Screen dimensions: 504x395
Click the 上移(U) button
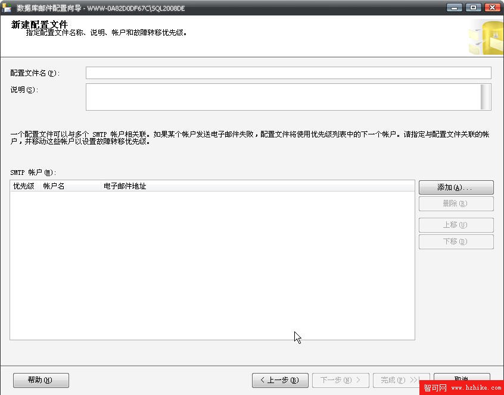pos(456,225)
